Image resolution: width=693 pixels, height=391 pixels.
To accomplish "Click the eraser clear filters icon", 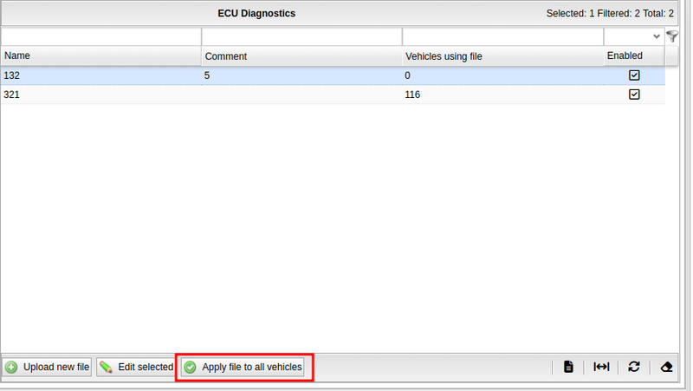I will [x=666, y=367].
